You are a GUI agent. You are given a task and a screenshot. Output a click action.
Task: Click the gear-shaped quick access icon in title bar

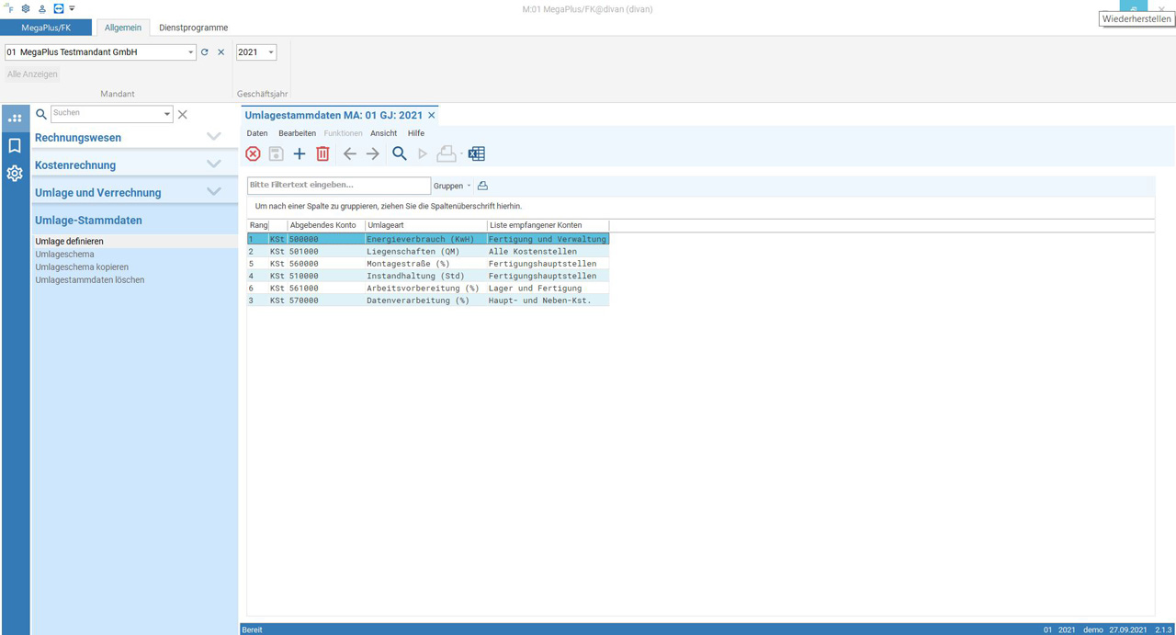pyautogui.click(x=26, y=8)
